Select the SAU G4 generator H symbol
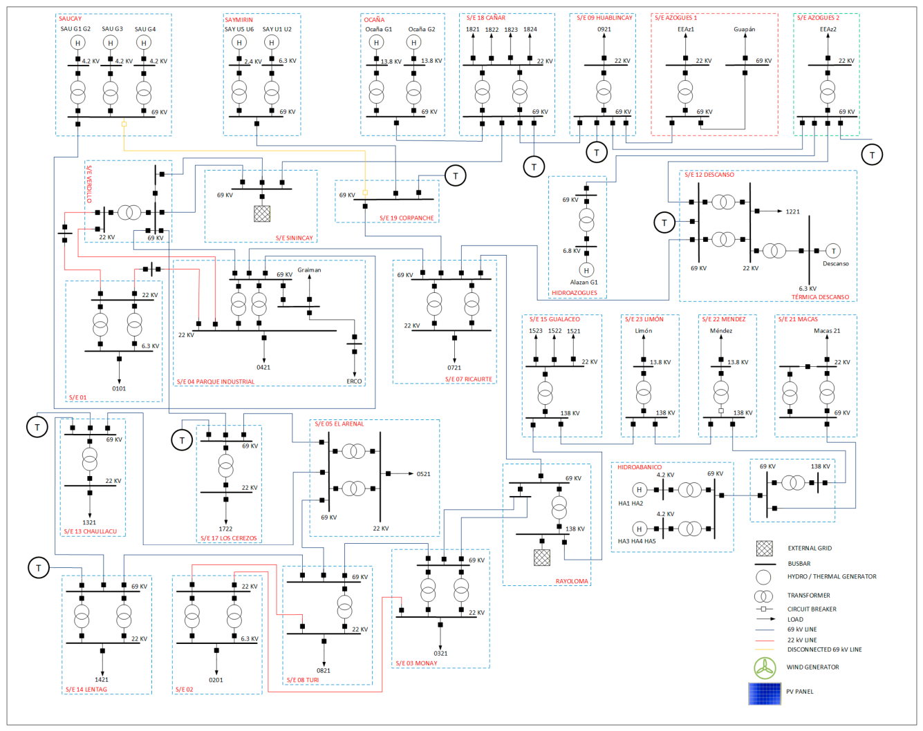 [144, 43]
